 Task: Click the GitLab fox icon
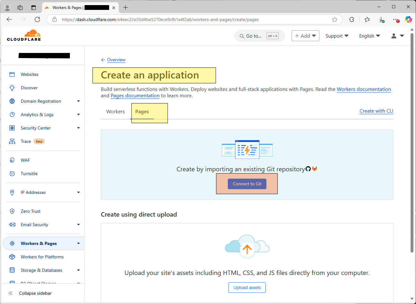pos(315,169)
